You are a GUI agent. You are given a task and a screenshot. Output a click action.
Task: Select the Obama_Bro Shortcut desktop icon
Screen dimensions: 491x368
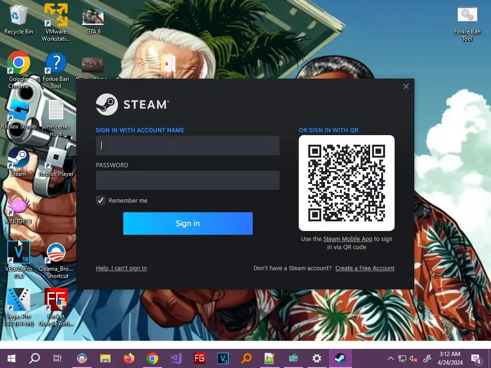click(56, 260)
